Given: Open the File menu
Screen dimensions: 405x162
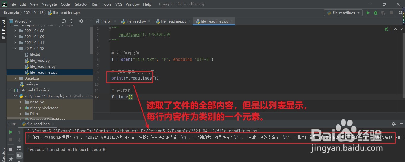Looking at the screenshot, I should point(13,4).
